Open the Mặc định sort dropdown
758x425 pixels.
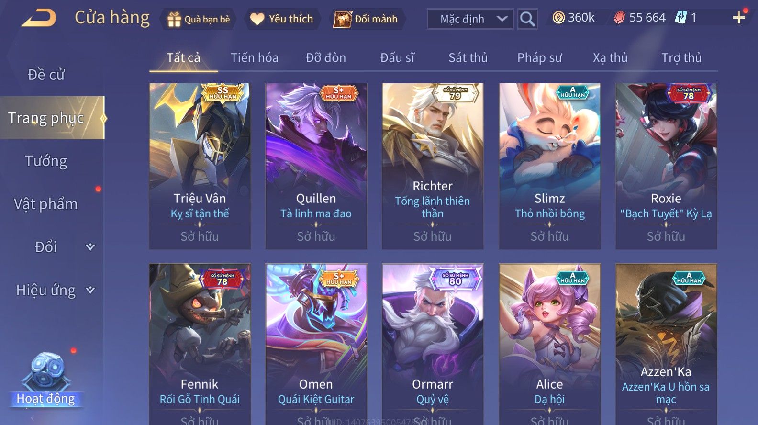coord(470,19)
